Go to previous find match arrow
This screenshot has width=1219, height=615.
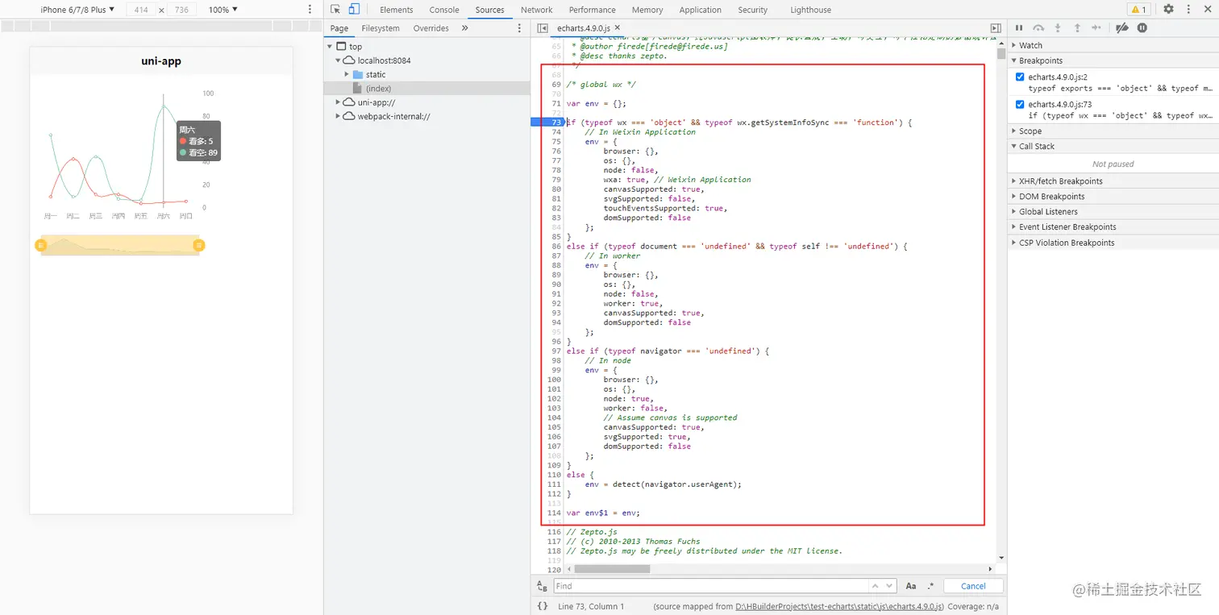[875, 586]
